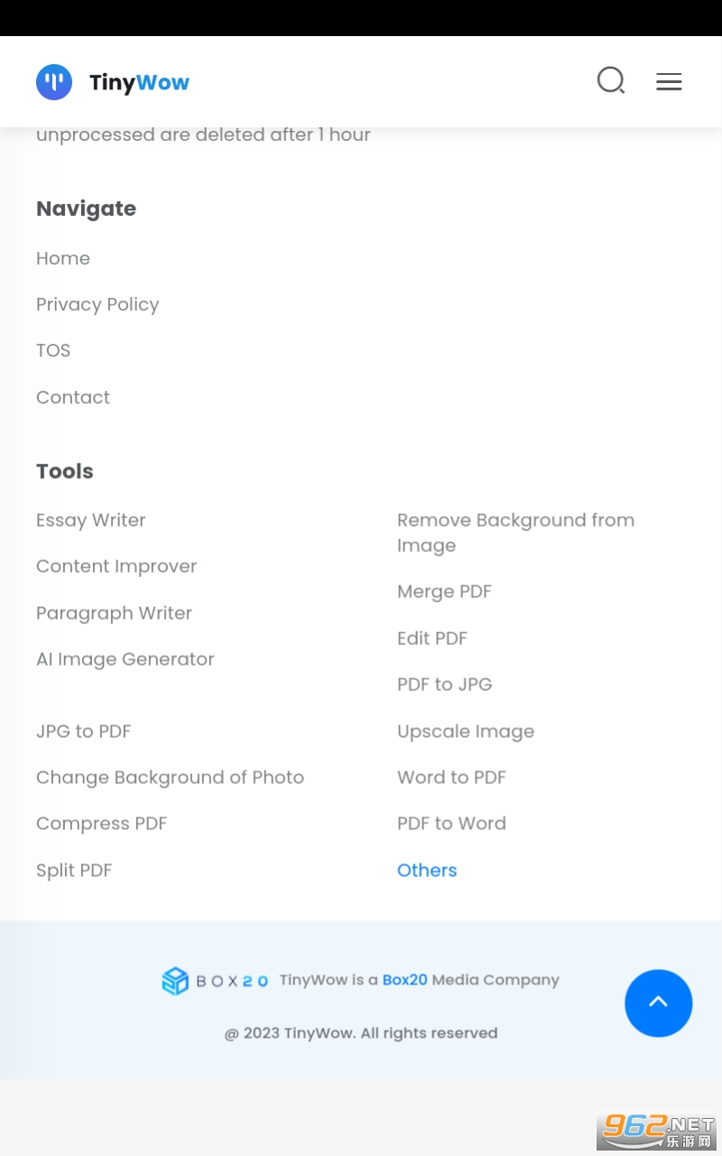Viewport: 722px width, 1156px height.
Task: Show more tools via Others
Action: point(427,871)
